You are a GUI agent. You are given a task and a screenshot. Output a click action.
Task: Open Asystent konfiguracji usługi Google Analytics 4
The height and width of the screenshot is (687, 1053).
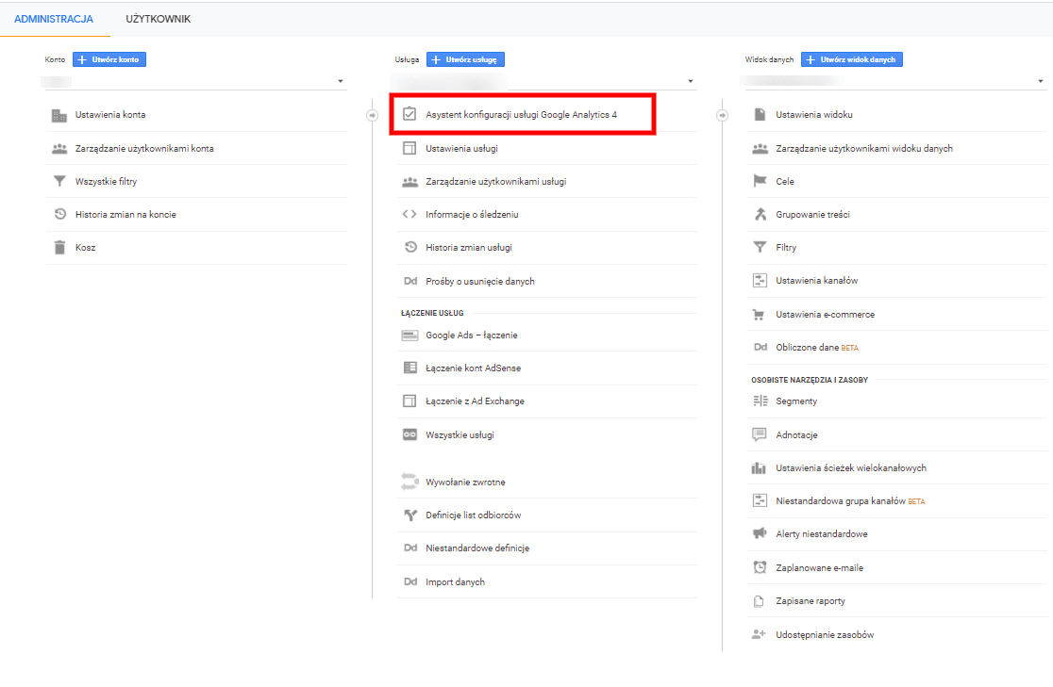pos(521,115)
